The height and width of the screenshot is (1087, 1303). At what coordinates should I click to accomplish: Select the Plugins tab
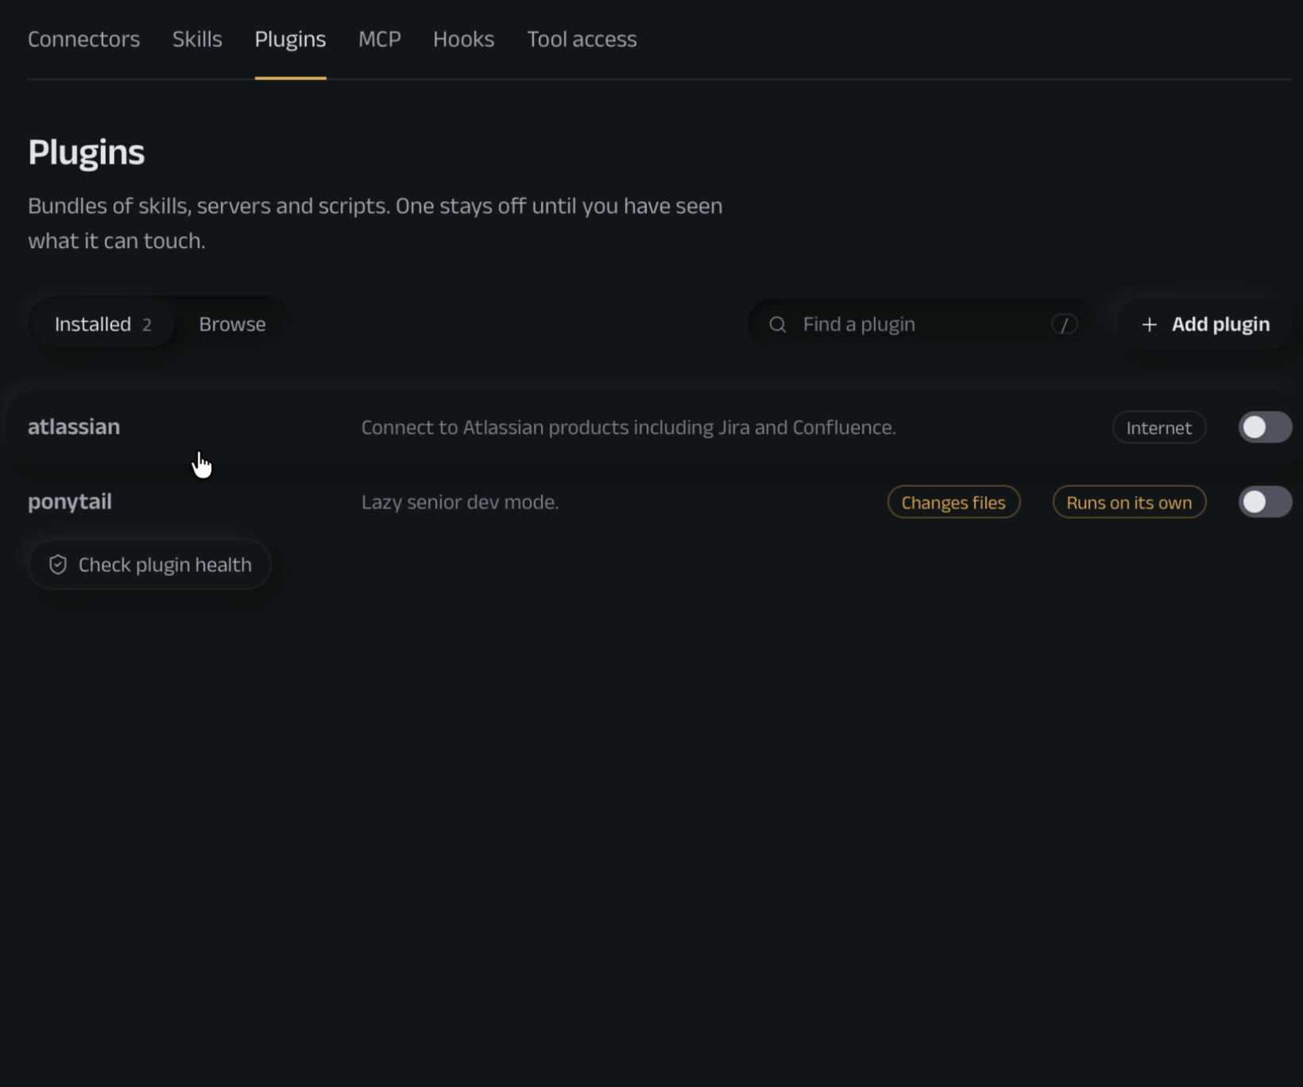click(x=290, y=39)
